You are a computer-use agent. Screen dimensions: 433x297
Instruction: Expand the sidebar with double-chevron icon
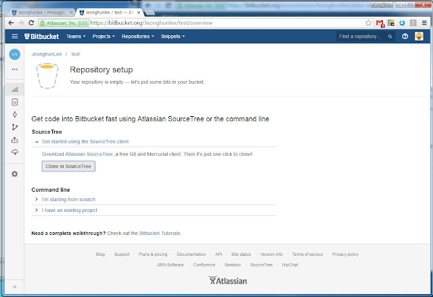click(14, 287)
